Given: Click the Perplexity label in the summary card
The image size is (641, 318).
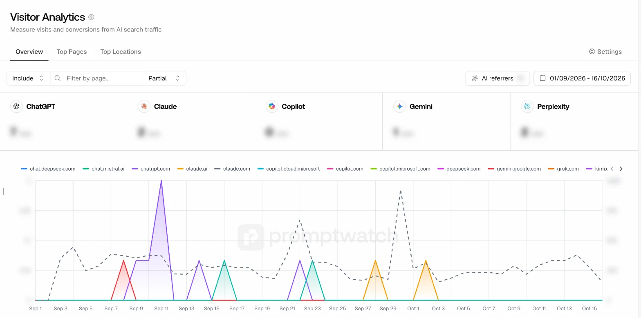Looking at the screenshot, I should 553,107.
